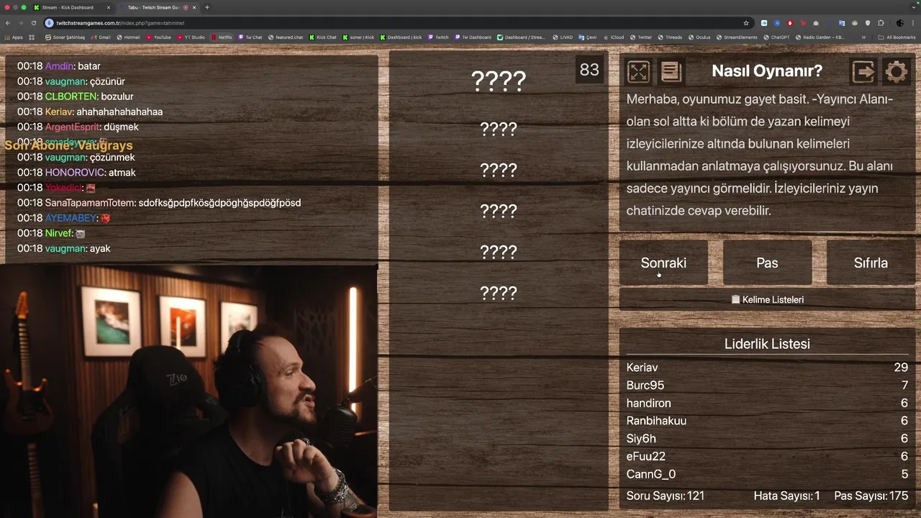Click the 83 timer counter
Viewport: 921px width, 518px height.
(589, 70)
